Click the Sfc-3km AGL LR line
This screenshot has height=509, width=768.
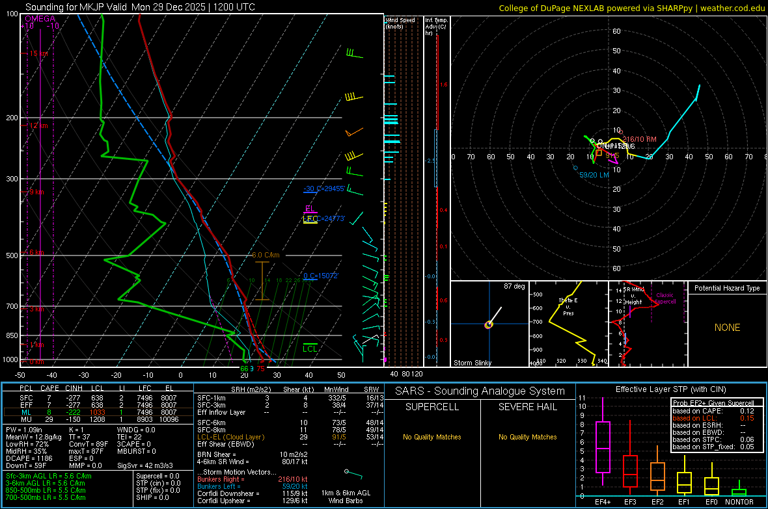click(49, 476)
